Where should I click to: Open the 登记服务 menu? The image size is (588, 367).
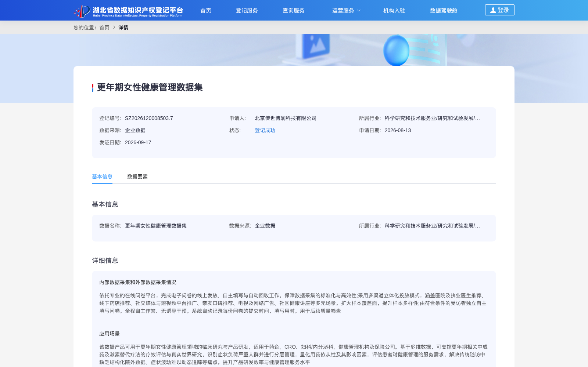coord(247,11)
